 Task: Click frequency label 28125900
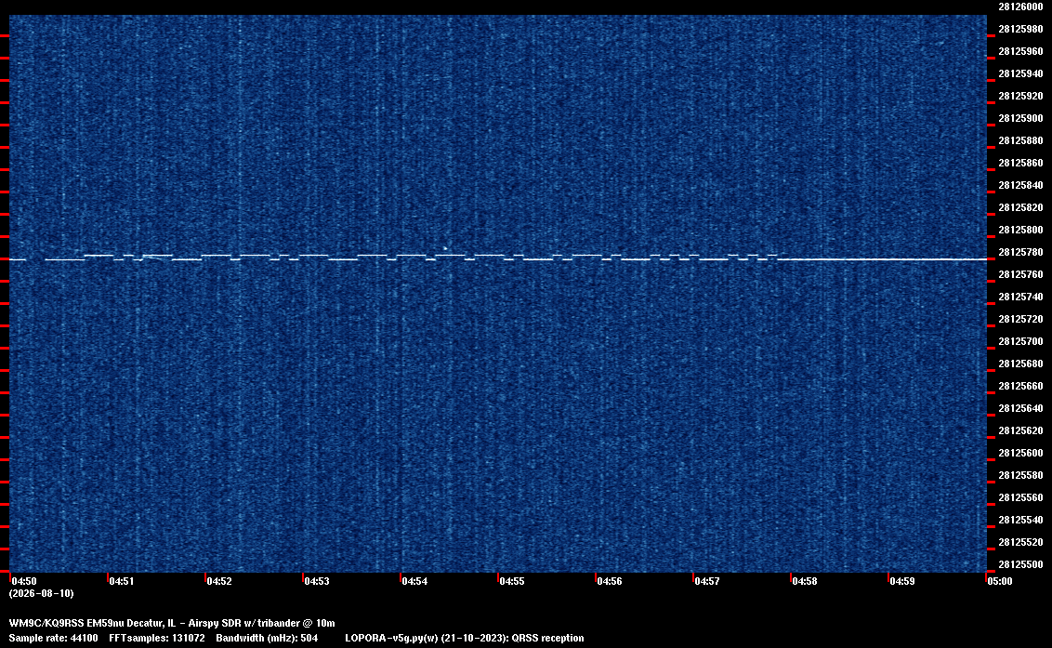(x=1020, y=118)
